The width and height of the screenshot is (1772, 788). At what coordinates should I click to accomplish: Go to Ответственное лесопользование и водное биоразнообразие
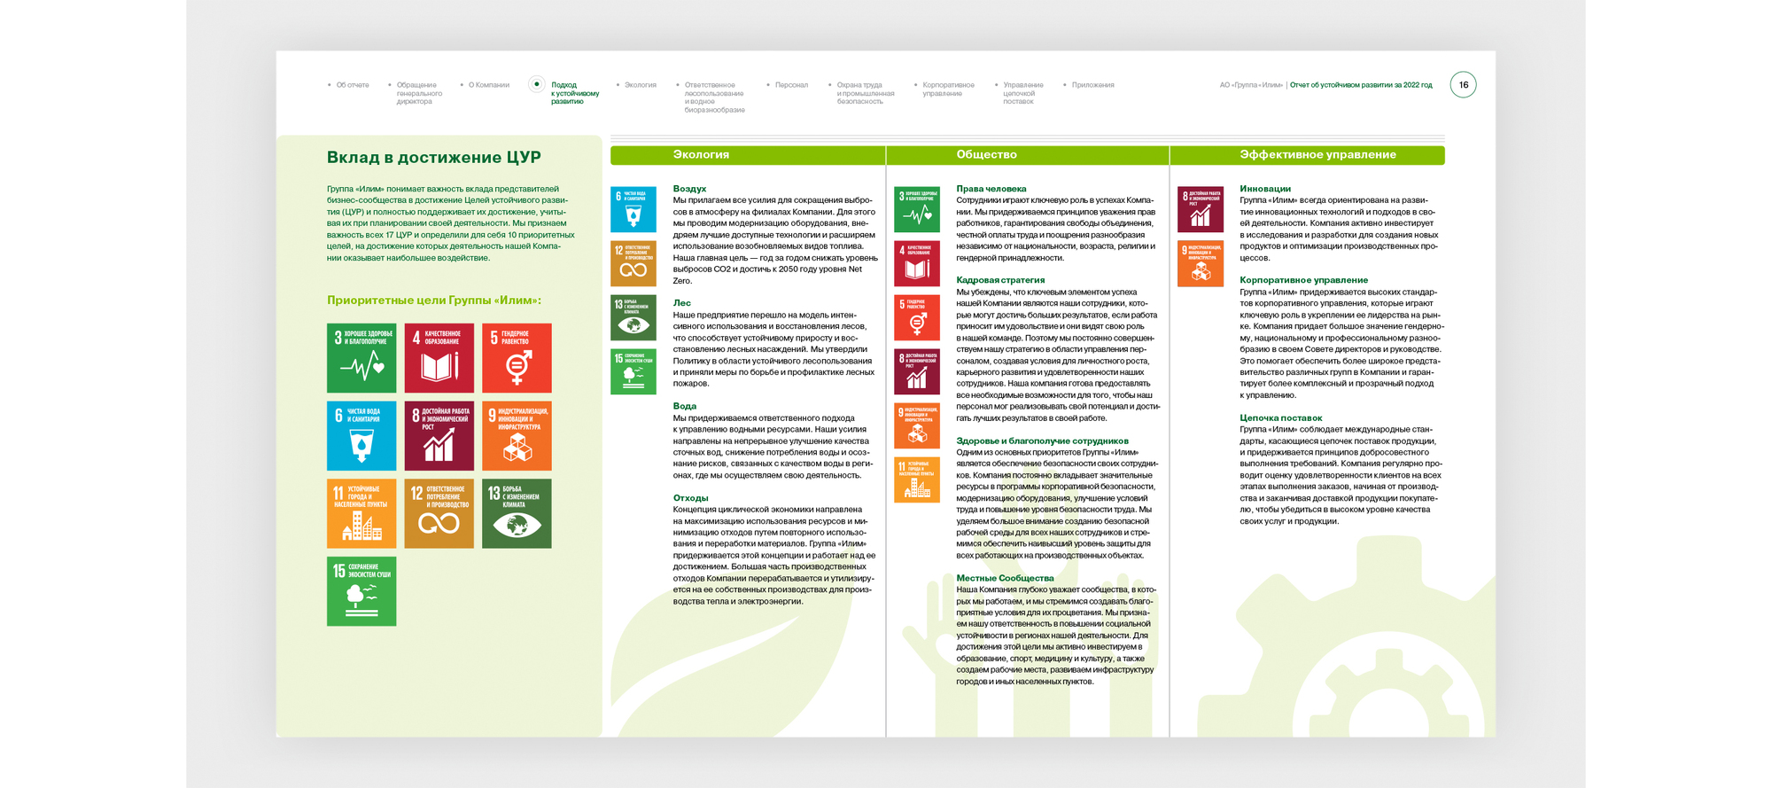(x=715, y=98)
